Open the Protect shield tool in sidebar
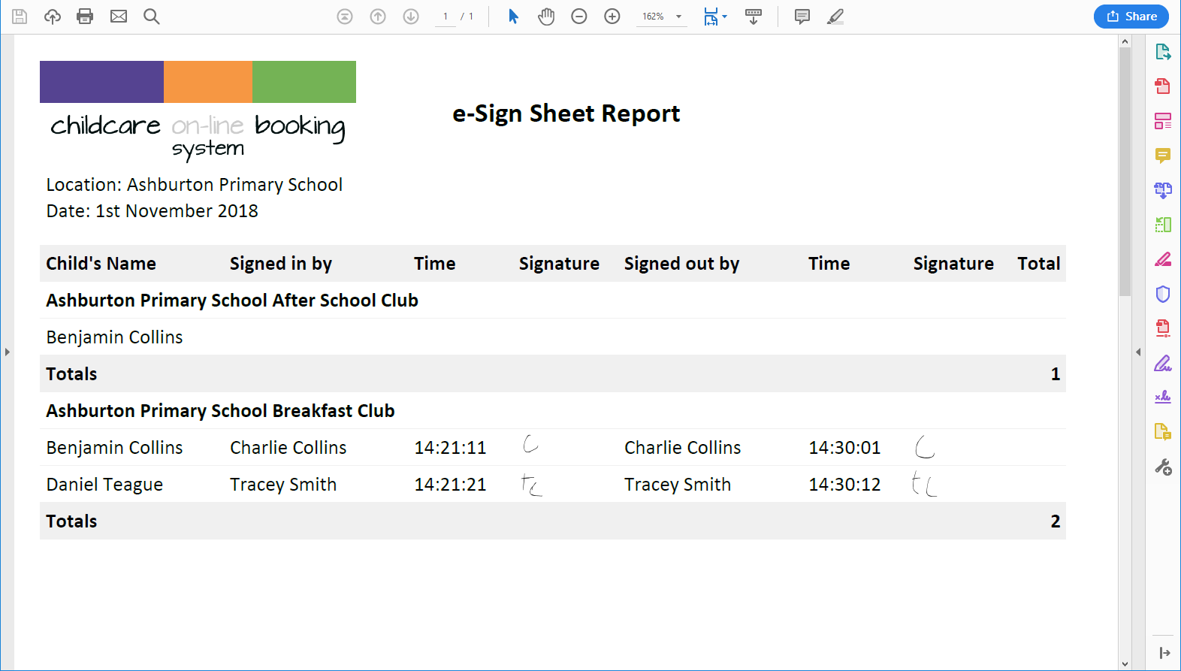Viewport: 1181px width, 671px height. [1163, 294]
